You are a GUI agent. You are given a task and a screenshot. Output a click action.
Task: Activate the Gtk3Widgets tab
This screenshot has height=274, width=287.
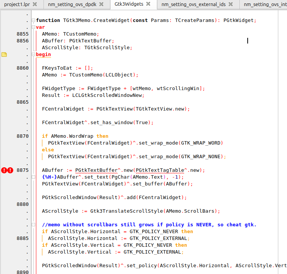click(129, 5)
